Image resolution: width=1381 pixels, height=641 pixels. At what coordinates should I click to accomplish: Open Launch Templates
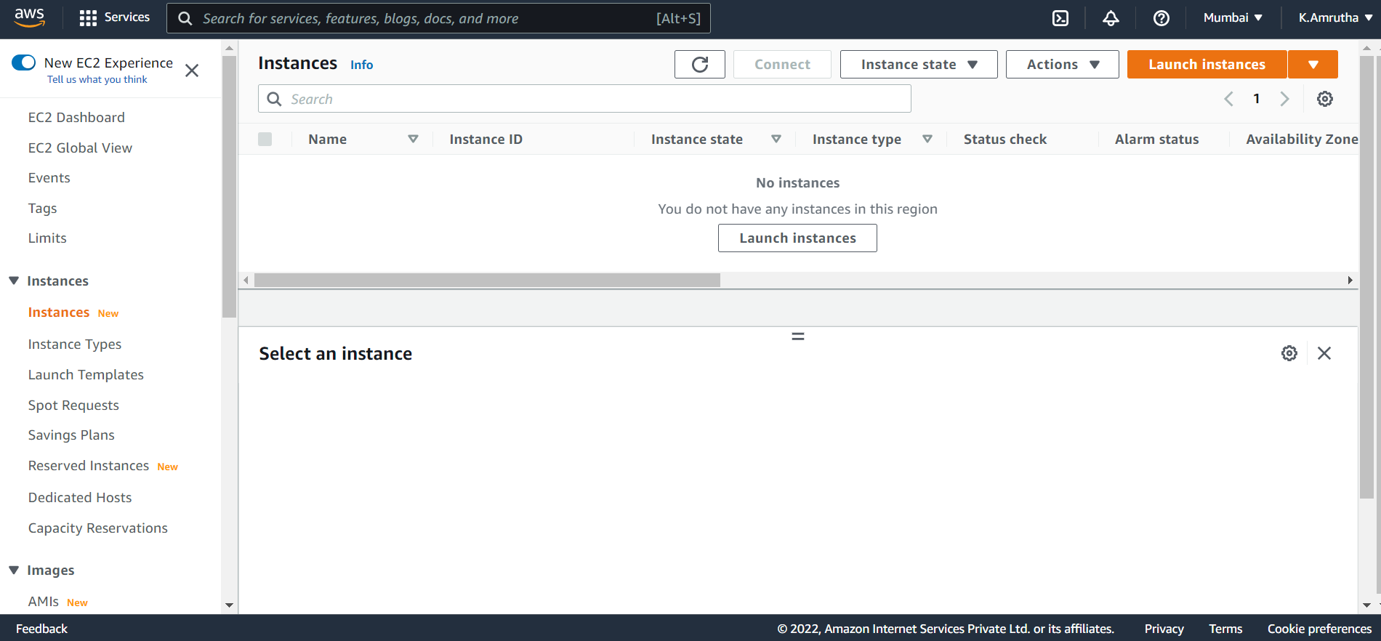[86, 374]
